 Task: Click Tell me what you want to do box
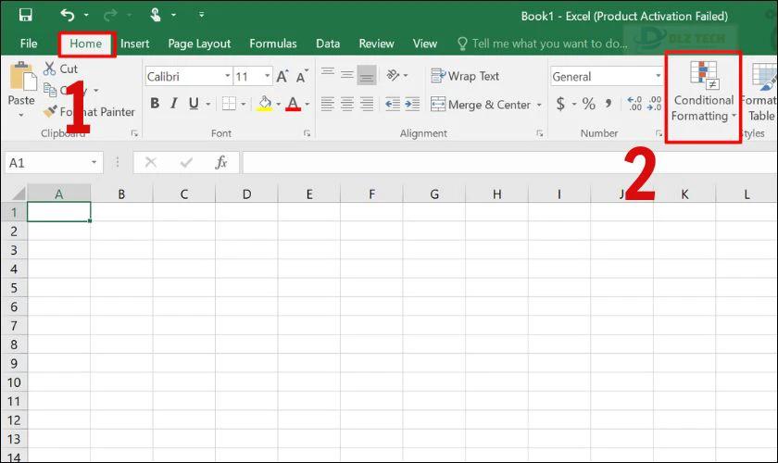[x=543, y=44]
